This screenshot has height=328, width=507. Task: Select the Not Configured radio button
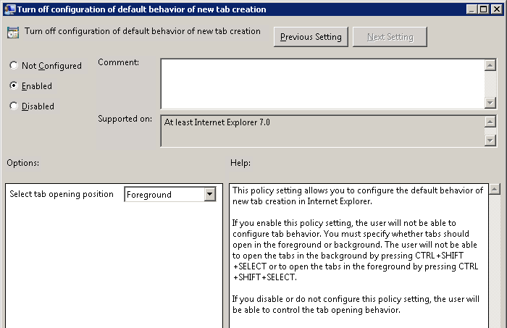14,66
